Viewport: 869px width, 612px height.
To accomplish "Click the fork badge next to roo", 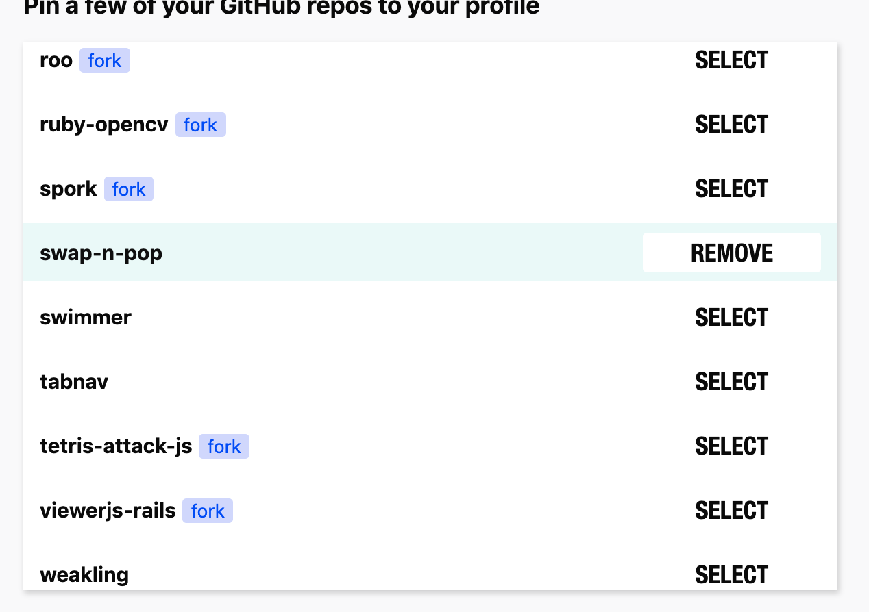I will [104, 60].
